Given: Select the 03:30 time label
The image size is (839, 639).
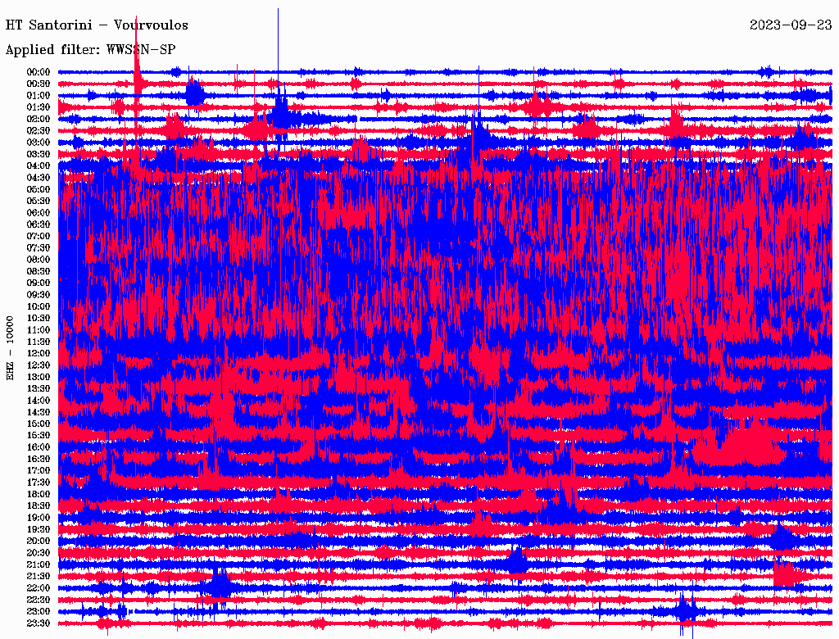Looking at the screenshot, I should 38,154.
